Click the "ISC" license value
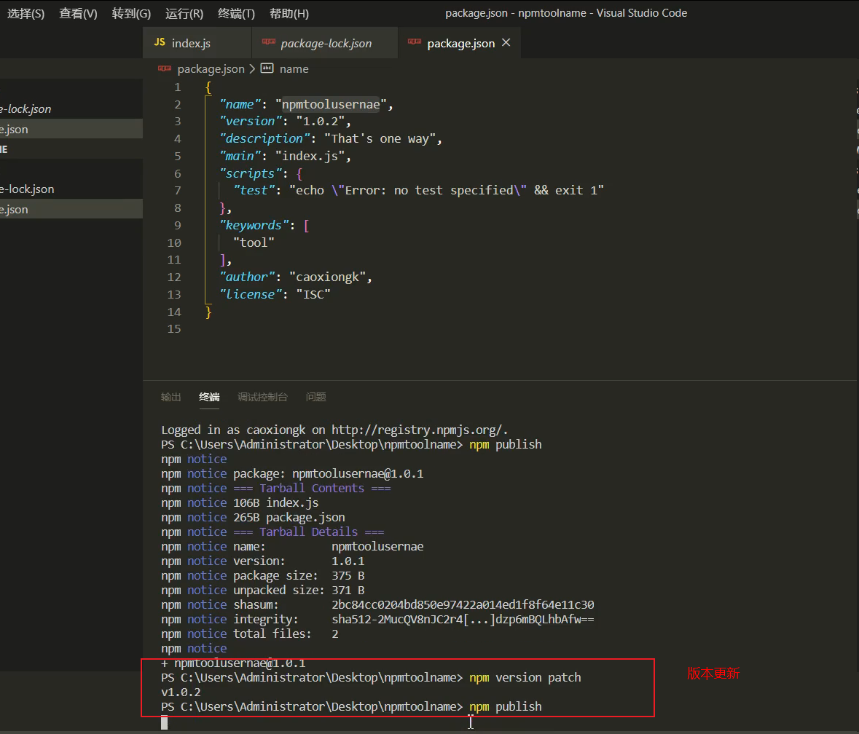 click(313, 294)
